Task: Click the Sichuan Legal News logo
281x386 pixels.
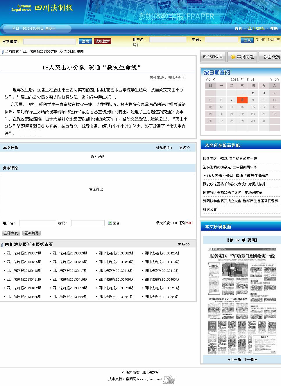Action: click(42, 8)
